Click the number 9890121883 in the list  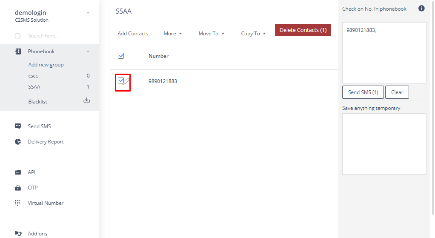coord(163,81)
